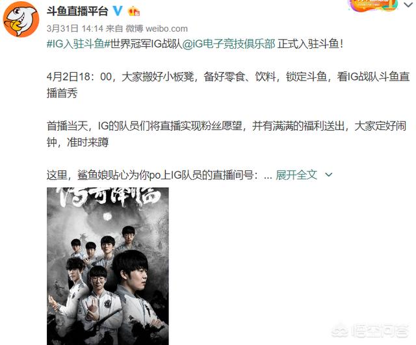This screenshot has width=416, height=345.
Task: Click the paragraph about 首播当天 fan wishes
Action: click(226, 134)
